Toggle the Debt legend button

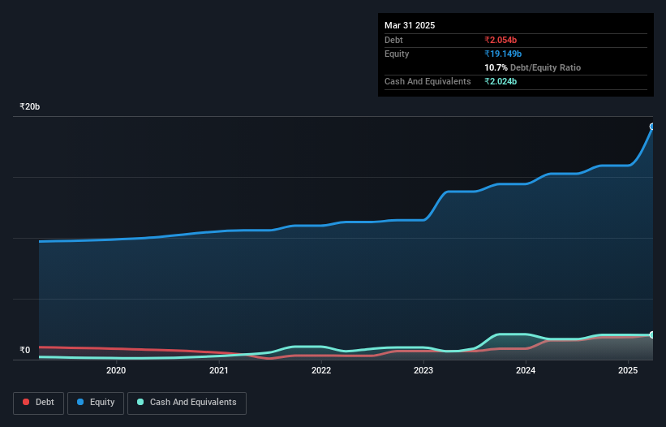(39, 403)
